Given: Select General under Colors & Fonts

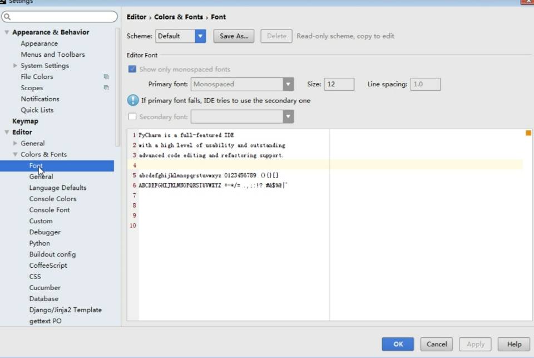Looking at the screenshot, I should click(41, 176).
